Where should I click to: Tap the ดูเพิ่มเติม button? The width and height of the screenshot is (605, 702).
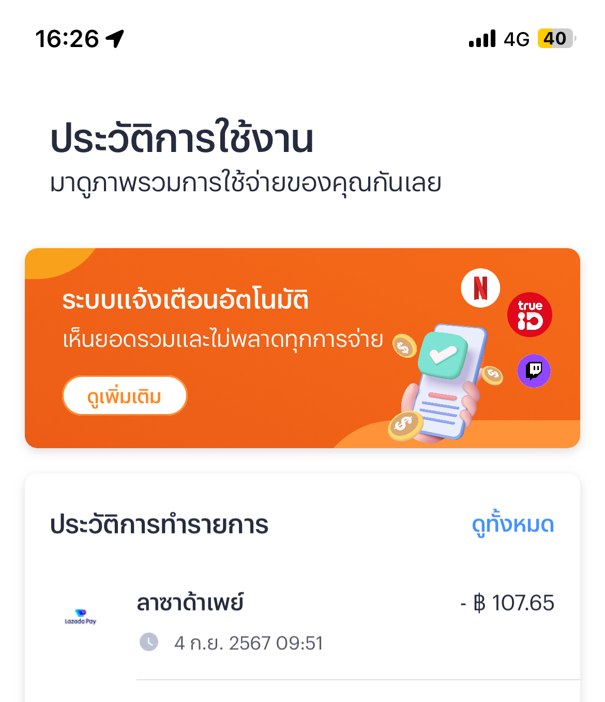click(x=125, y=395)
